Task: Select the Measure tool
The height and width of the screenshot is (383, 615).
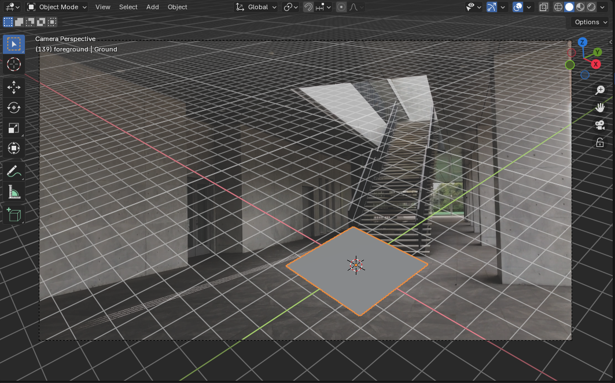Action: [14, 192]
